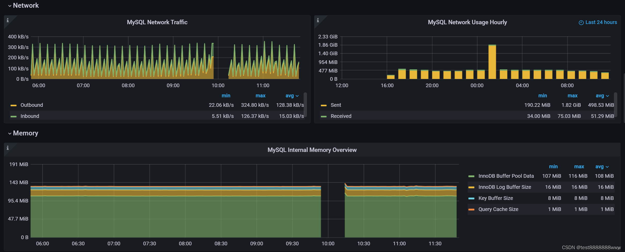This screenshot has height=252, width=625.
Task: Open info icon on MySQL Internal Memory Overview panel
Action: [x=8, y=148]
